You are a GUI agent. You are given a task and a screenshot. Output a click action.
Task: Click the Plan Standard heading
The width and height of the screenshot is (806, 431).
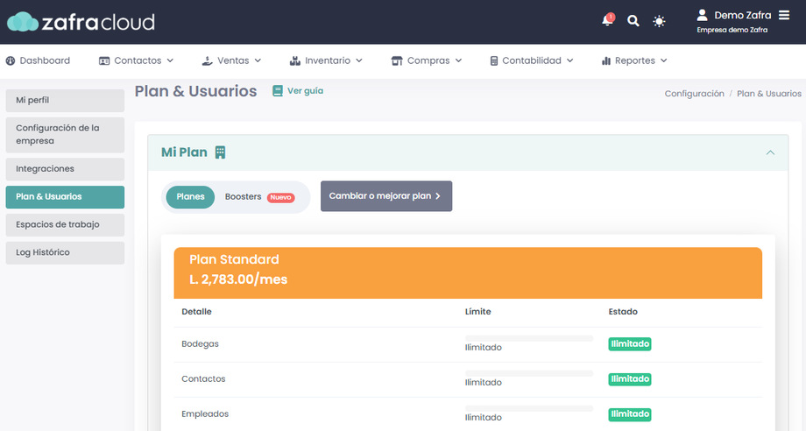234,259
